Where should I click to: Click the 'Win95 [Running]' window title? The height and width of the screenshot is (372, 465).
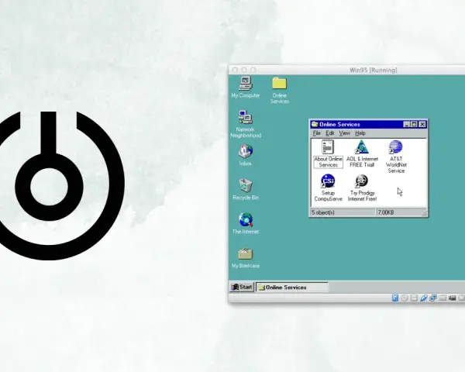tap(373, 70)
